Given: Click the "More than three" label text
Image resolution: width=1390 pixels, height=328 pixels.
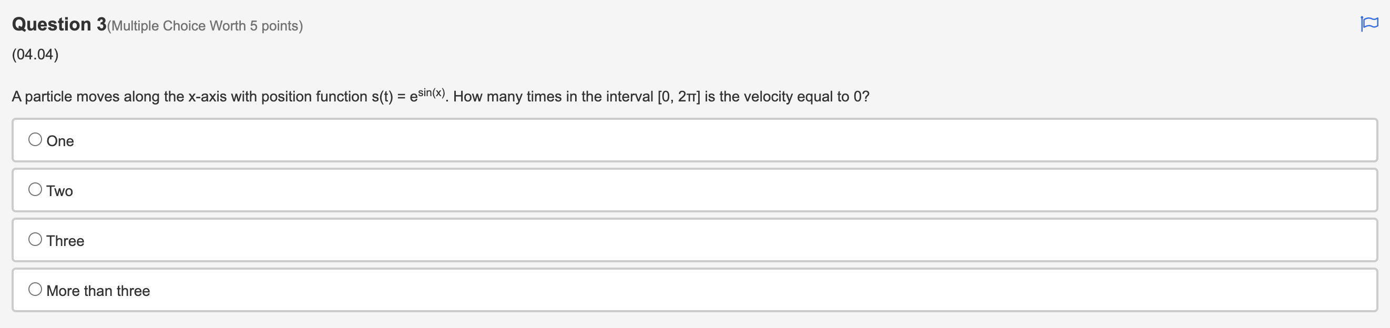Looking at the screenshot, I should (98, 291).
